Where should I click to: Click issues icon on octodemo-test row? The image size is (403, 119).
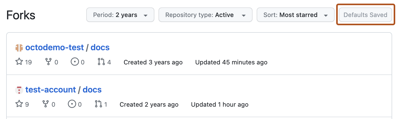75,62
